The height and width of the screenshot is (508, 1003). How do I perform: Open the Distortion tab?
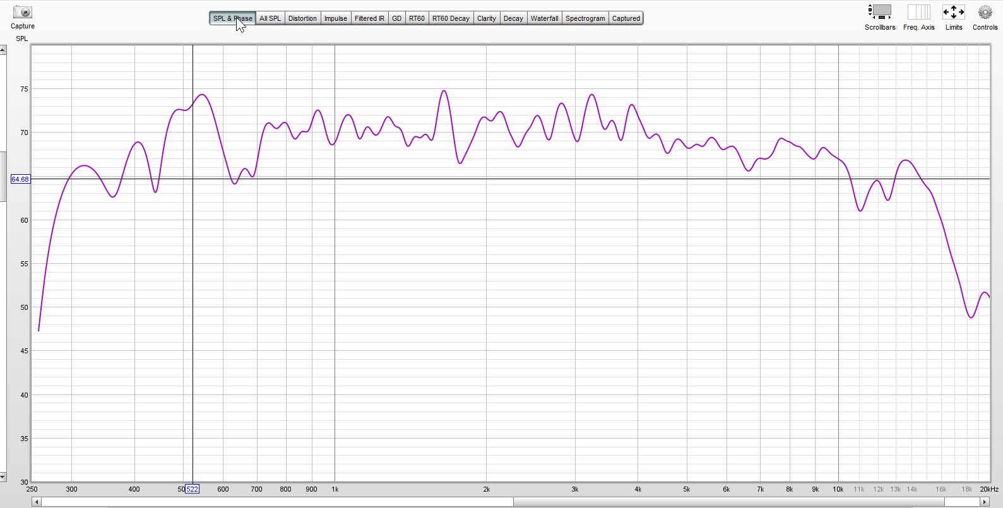pyautogui.click(x=302, y=18)
